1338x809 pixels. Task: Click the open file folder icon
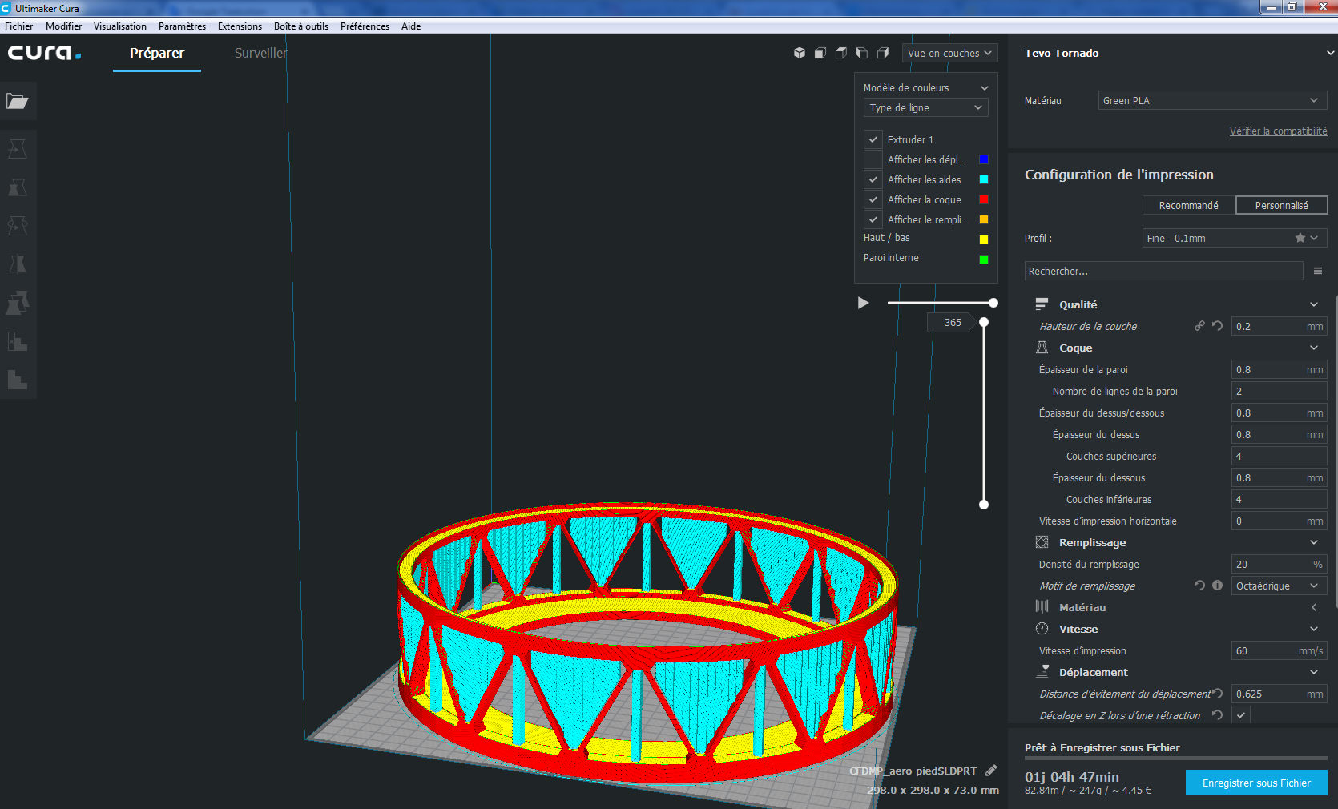18,101
